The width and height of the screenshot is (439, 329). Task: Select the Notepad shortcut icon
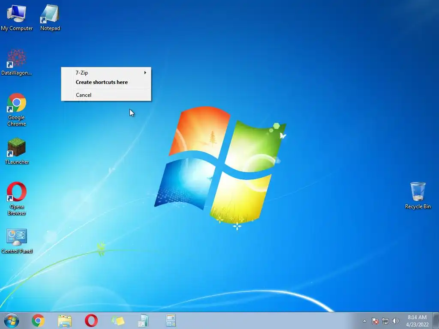50,17
